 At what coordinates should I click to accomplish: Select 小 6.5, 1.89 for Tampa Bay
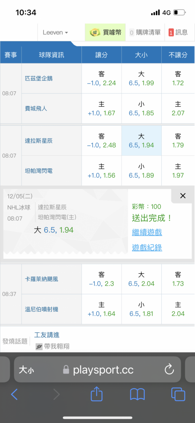click(x=141, y=171)
